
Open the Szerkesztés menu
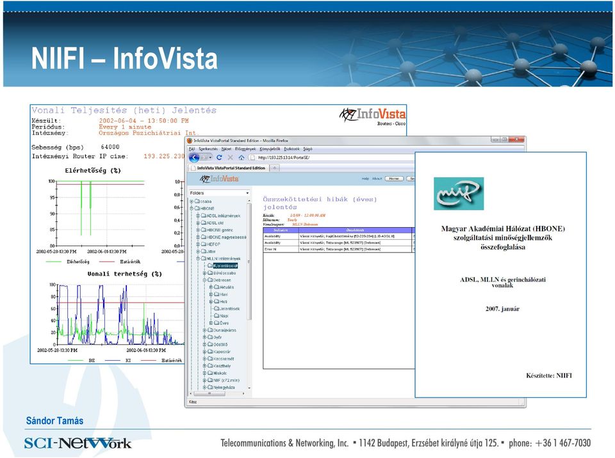point(208,149)
